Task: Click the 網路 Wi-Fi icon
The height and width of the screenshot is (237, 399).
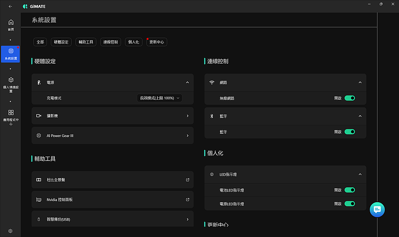Action: click(212, 82)
